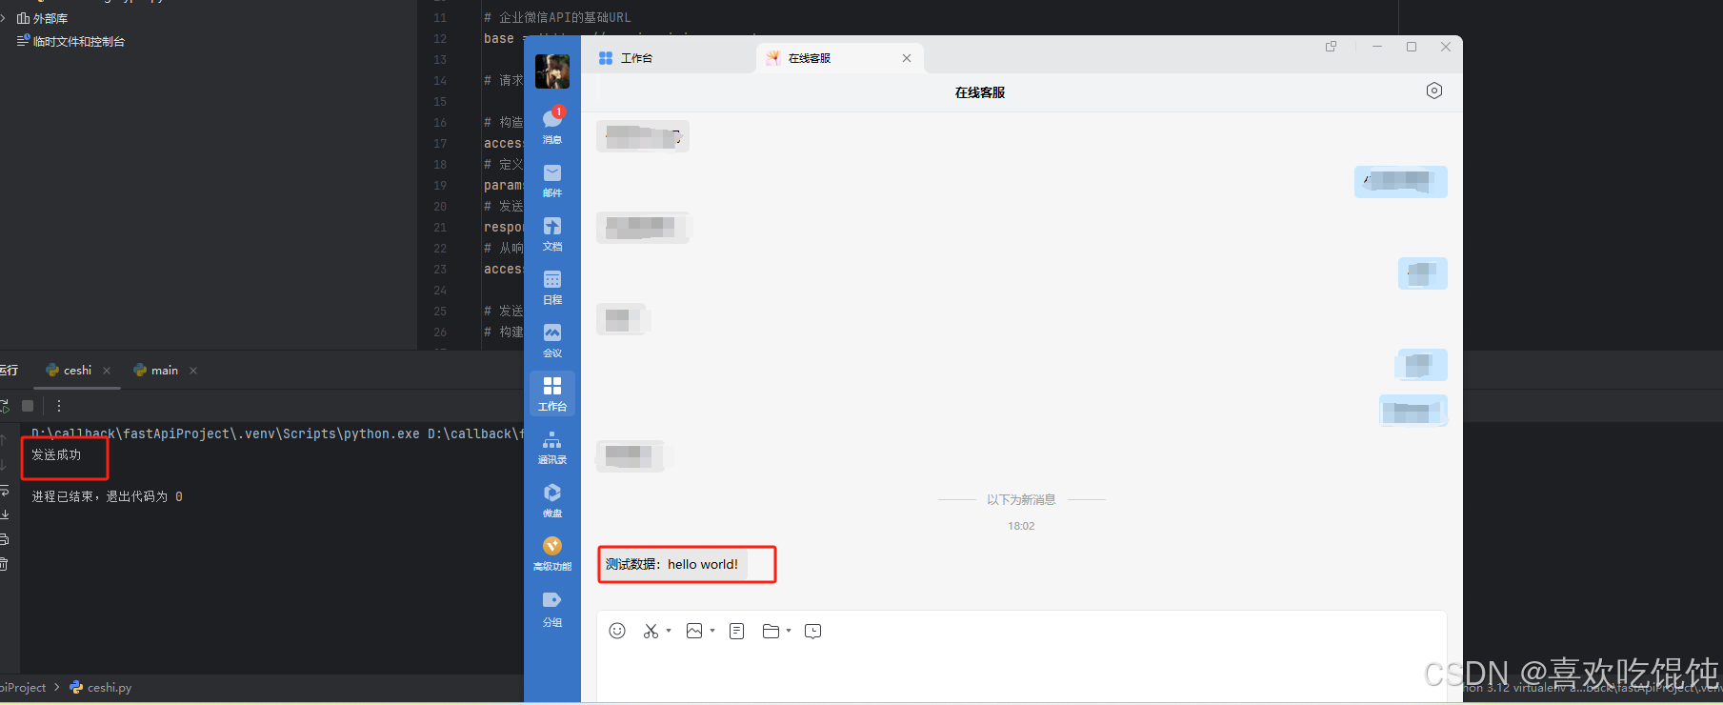Open the 文档 documents section in WeCom
Image resolution: width=1723 pixels, height=705 pixels.
[x=552, y=232]
